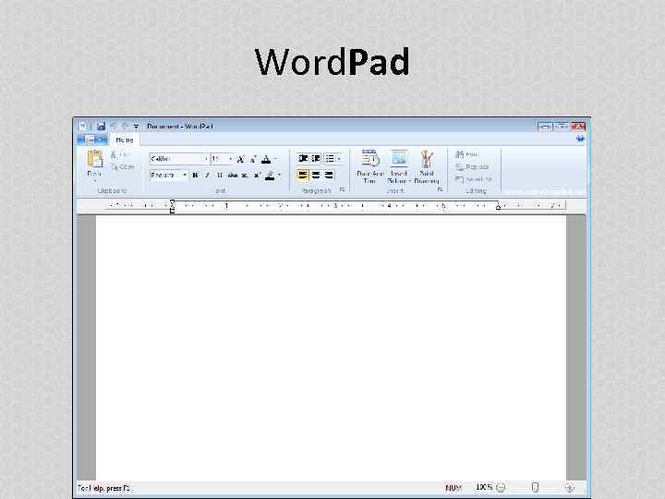The image size is (665, 499).
Task: Click the Decrease Indent icon
Action: (303, 158)
